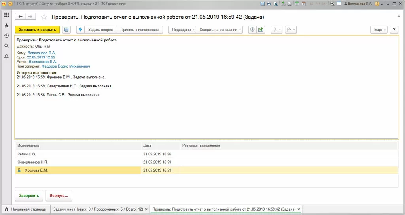Select the Проверить: Подготовить отчет tab
Viewport: 405px width, 215px height.
pyautogui.click(x=224, y=209)
